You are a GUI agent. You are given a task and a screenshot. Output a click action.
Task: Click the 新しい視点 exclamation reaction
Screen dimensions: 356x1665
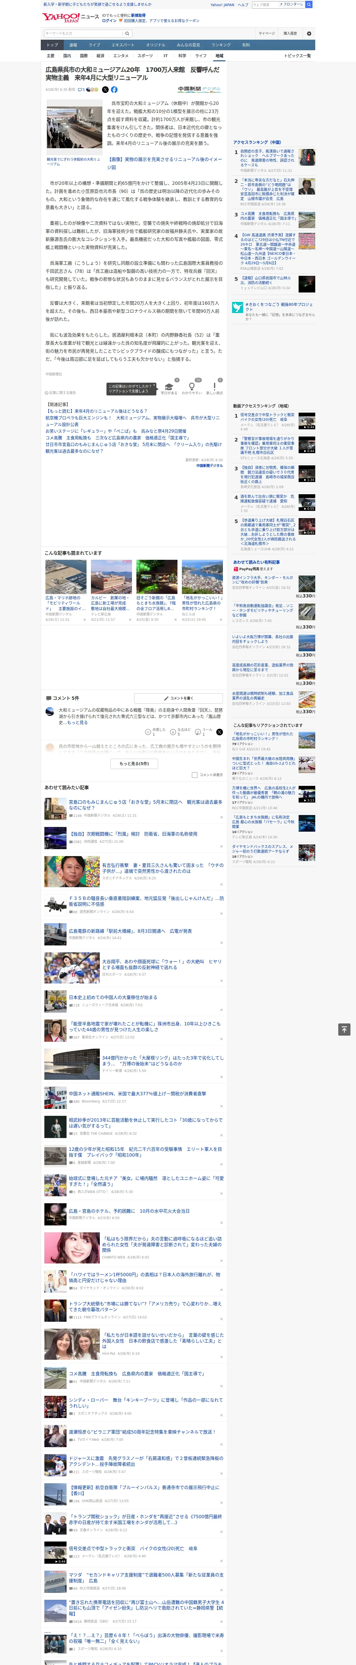215,387
